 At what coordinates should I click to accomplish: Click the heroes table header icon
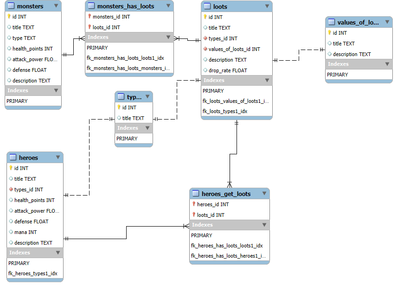tap(13, 158)
